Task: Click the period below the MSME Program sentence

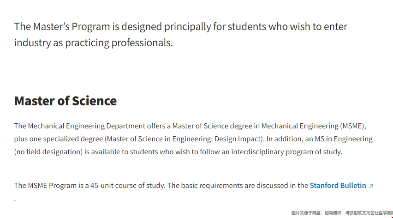Action: tap(15, 199)
